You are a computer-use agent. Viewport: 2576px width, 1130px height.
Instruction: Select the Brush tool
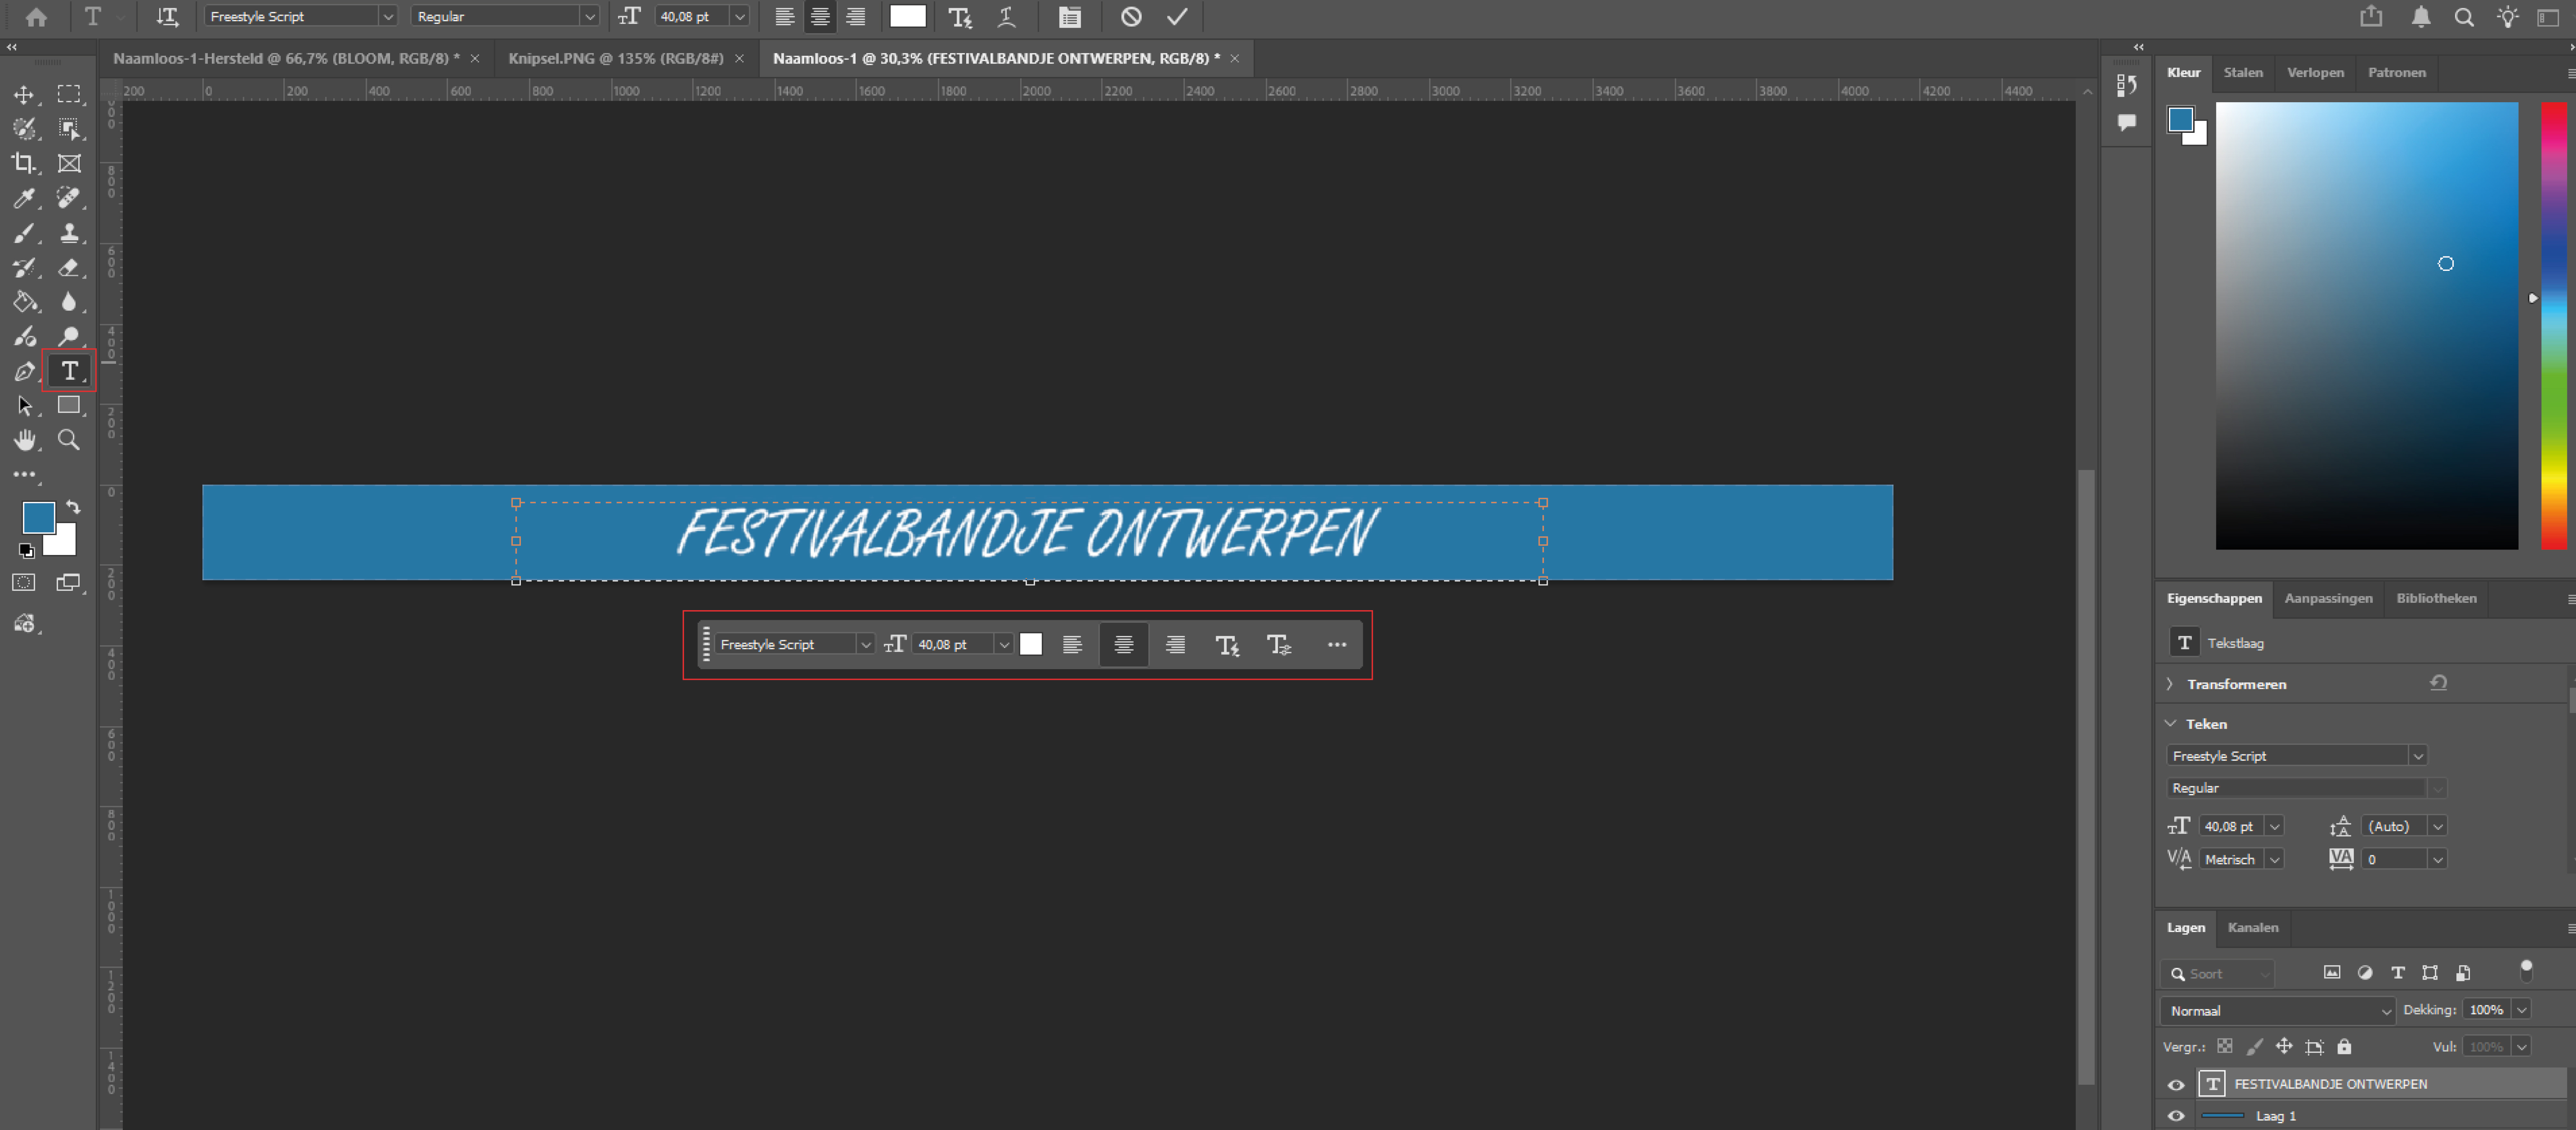coord(24,233)
